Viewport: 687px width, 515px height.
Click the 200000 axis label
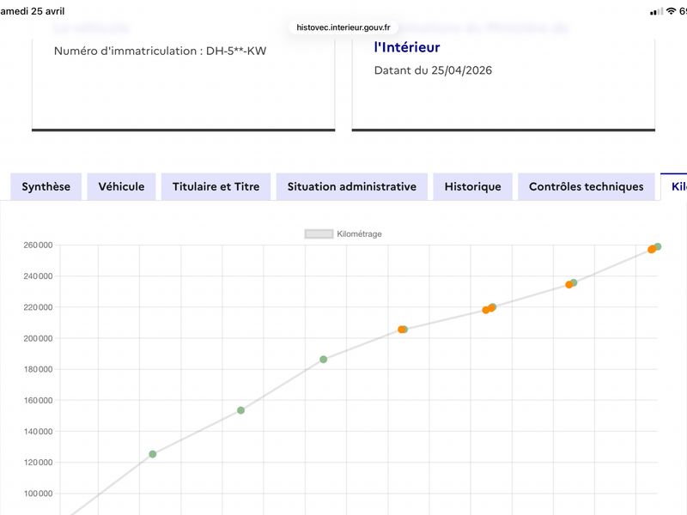[x=38, y=338]
